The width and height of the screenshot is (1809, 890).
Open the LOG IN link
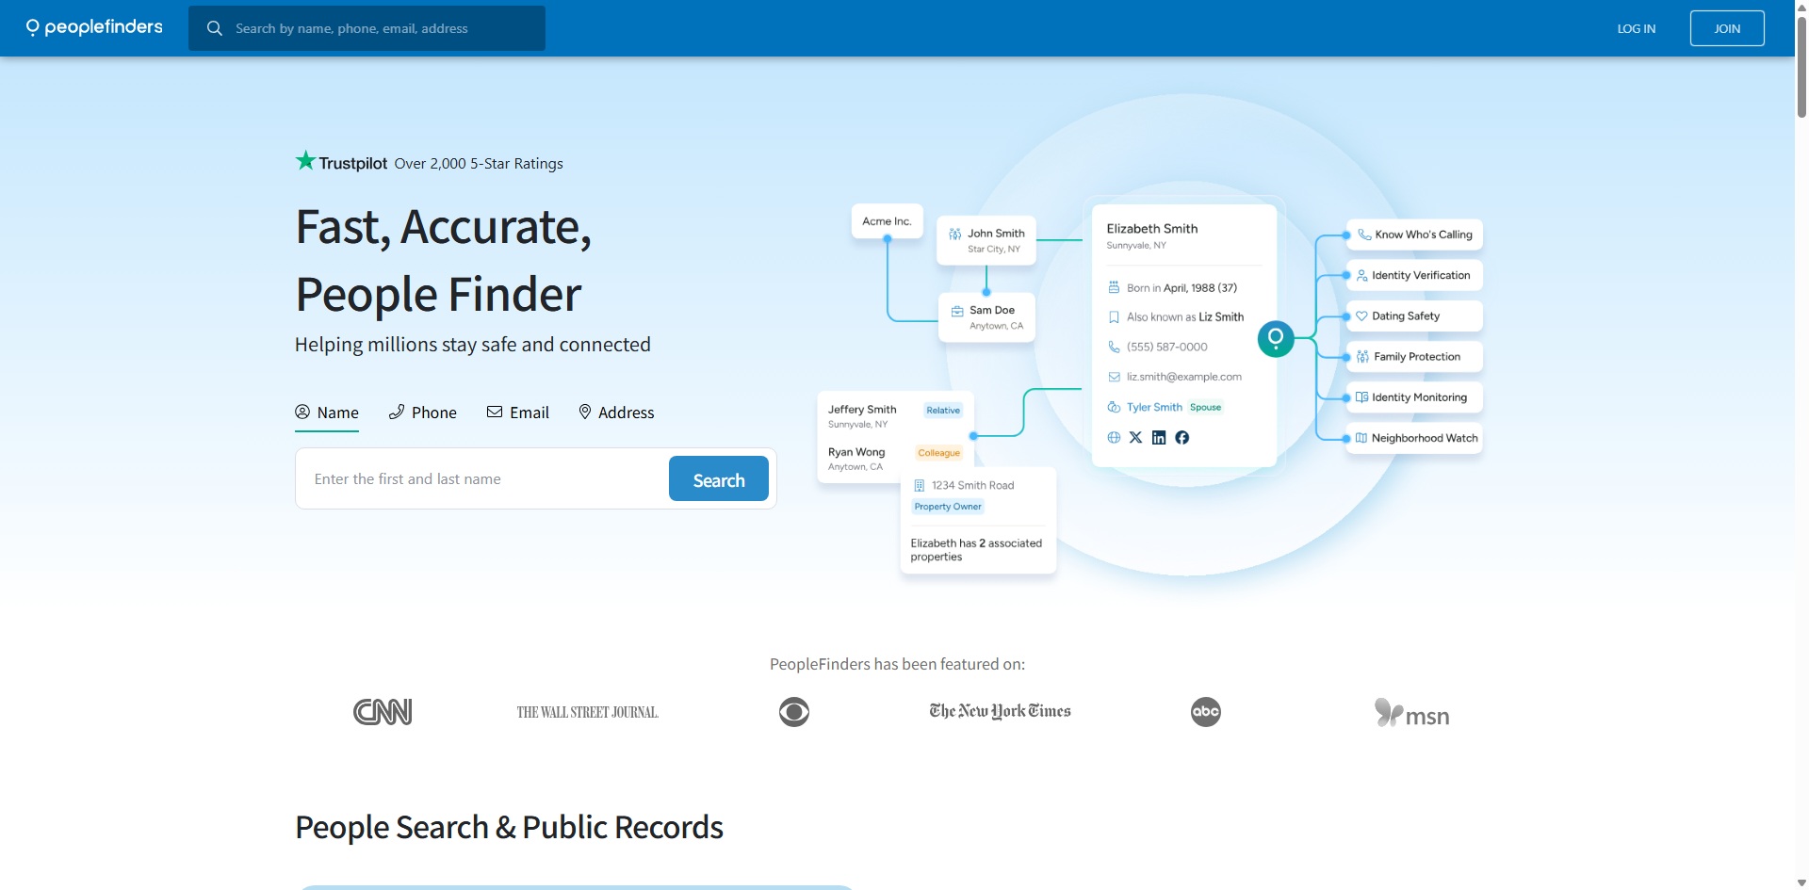1636,28
